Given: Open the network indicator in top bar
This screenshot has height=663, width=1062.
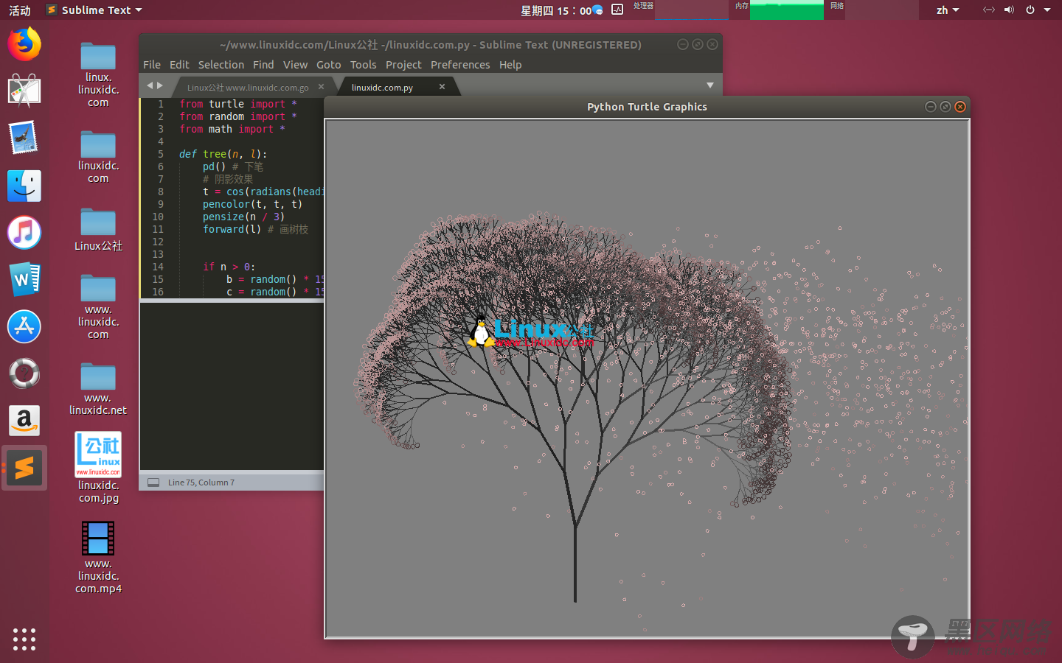Looking at the screenshot, I should tap(989, 10).
